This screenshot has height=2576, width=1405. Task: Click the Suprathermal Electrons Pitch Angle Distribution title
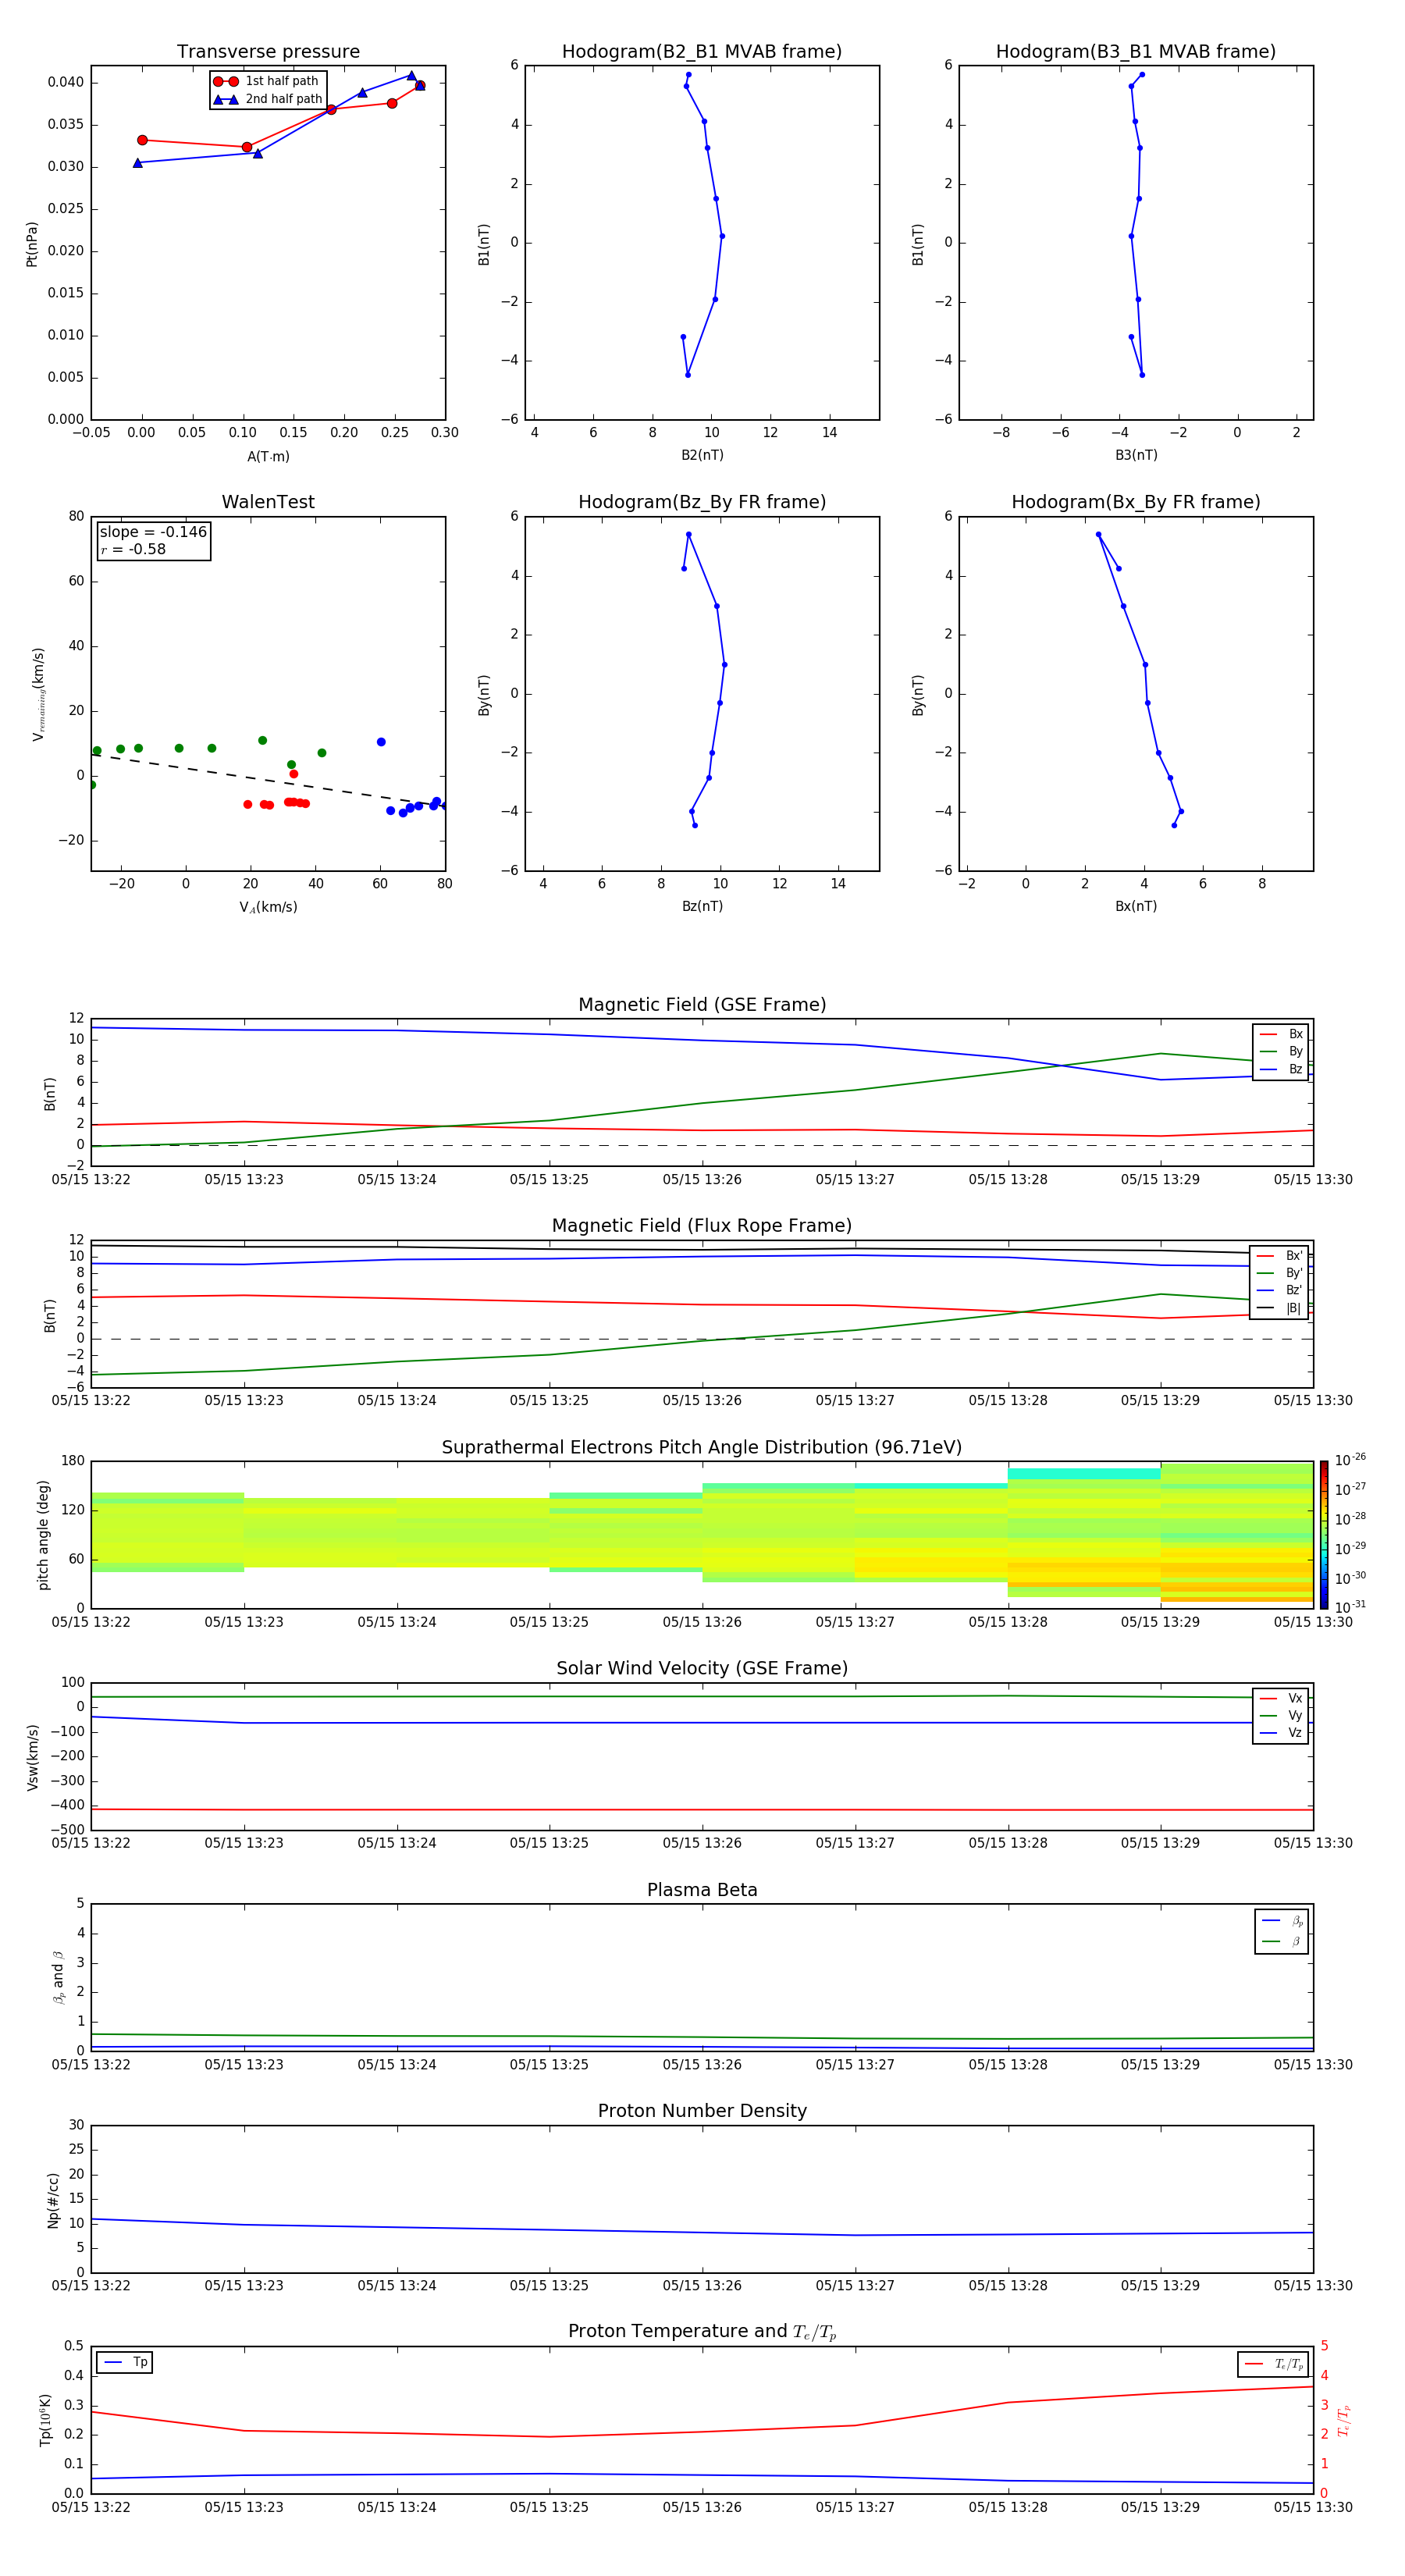[x=702, y=1448]
